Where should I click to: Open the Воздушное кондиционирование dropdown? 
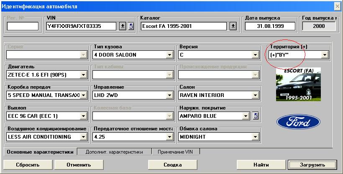pos(83,137)
